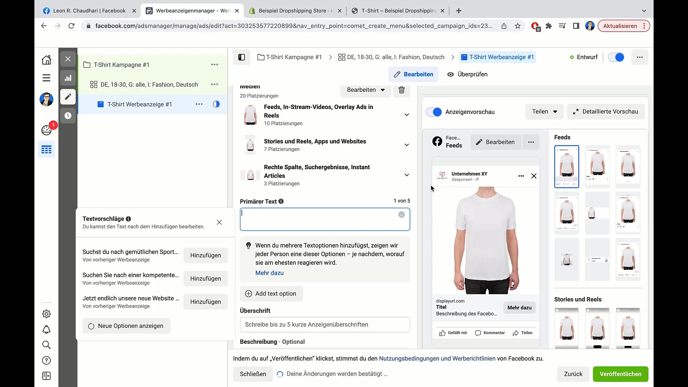This screenshot has height=387, width=688.
Task: Click the Primärer Text input field
Action: tap(325, 219)
